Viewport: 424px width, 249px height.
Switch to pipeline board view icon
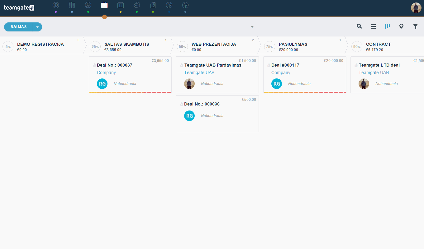pyautogui.click(x=387, y=26)
